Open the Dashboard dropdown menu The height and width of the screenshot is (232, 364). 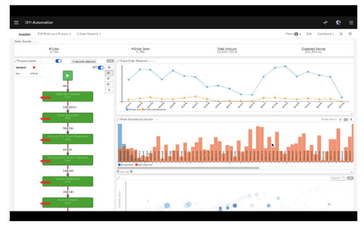[325, 34]
